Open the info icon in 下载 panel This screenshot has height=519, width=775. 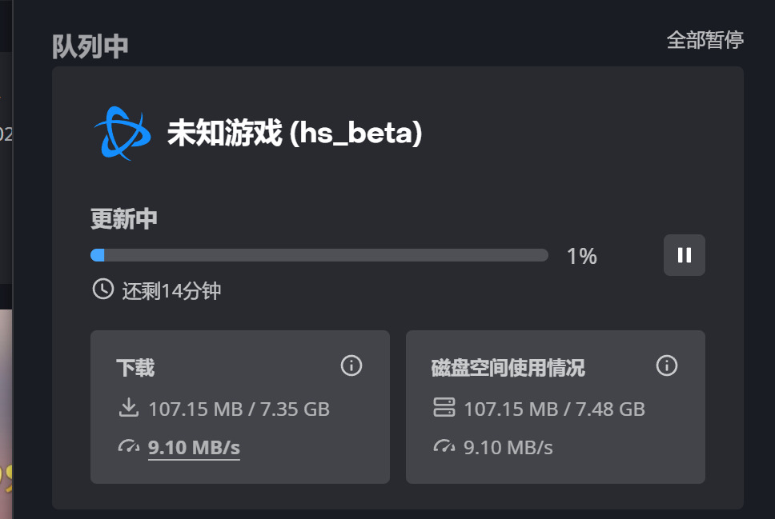pyautogui.click(x=351, y=366)
